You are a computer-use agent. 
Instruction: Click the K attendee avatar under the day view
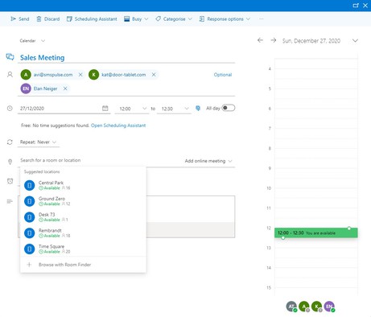tap(317, 307)
